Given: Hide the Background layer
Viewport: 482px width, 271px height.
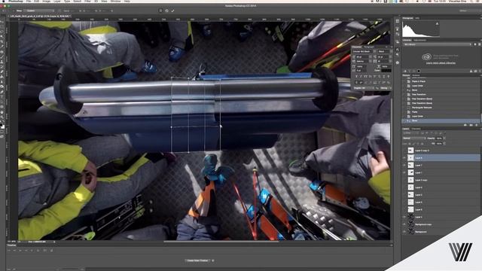Looking at the screenshot, I should pos(404,232).
